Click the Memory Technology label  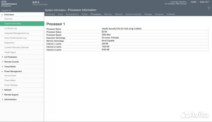tap(55, 41)
